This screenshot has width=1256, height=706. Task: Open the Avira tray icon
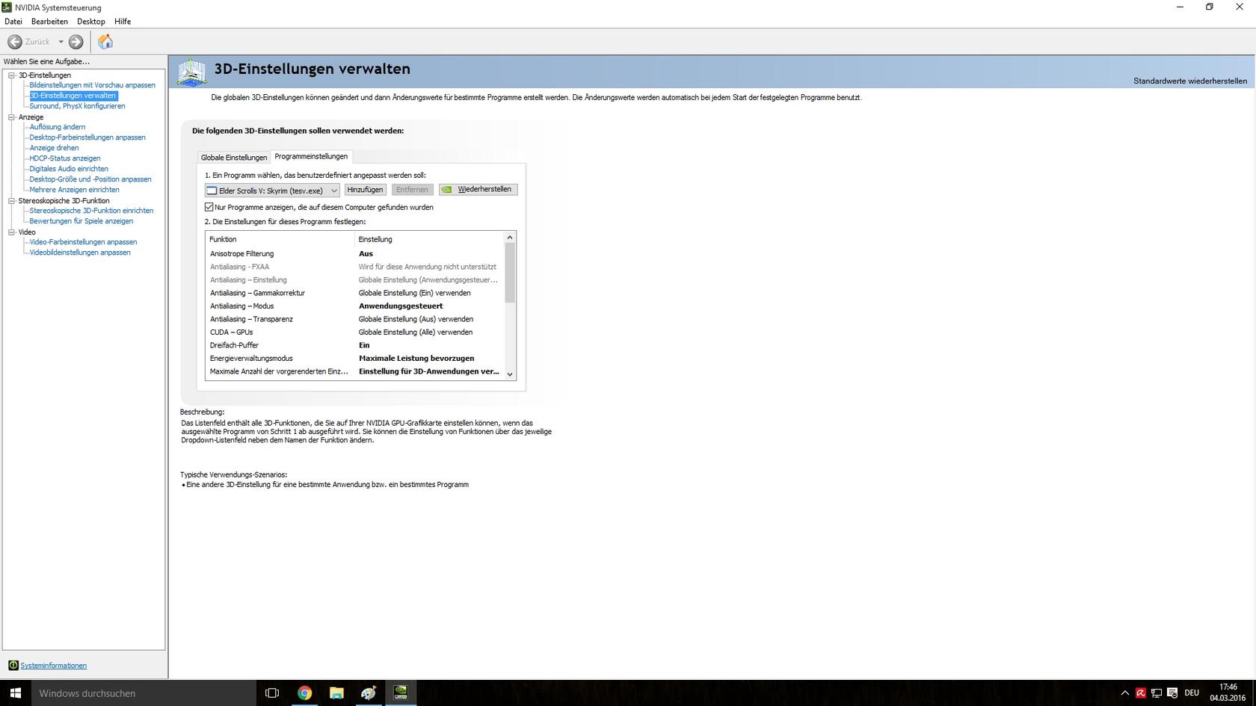[x=1141, y=693]
